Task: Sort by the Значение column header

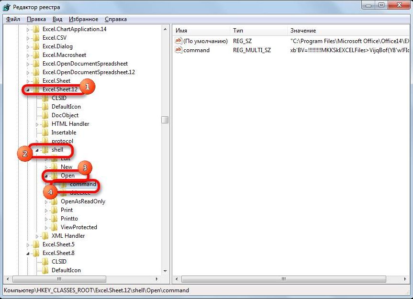Action: 349,31
